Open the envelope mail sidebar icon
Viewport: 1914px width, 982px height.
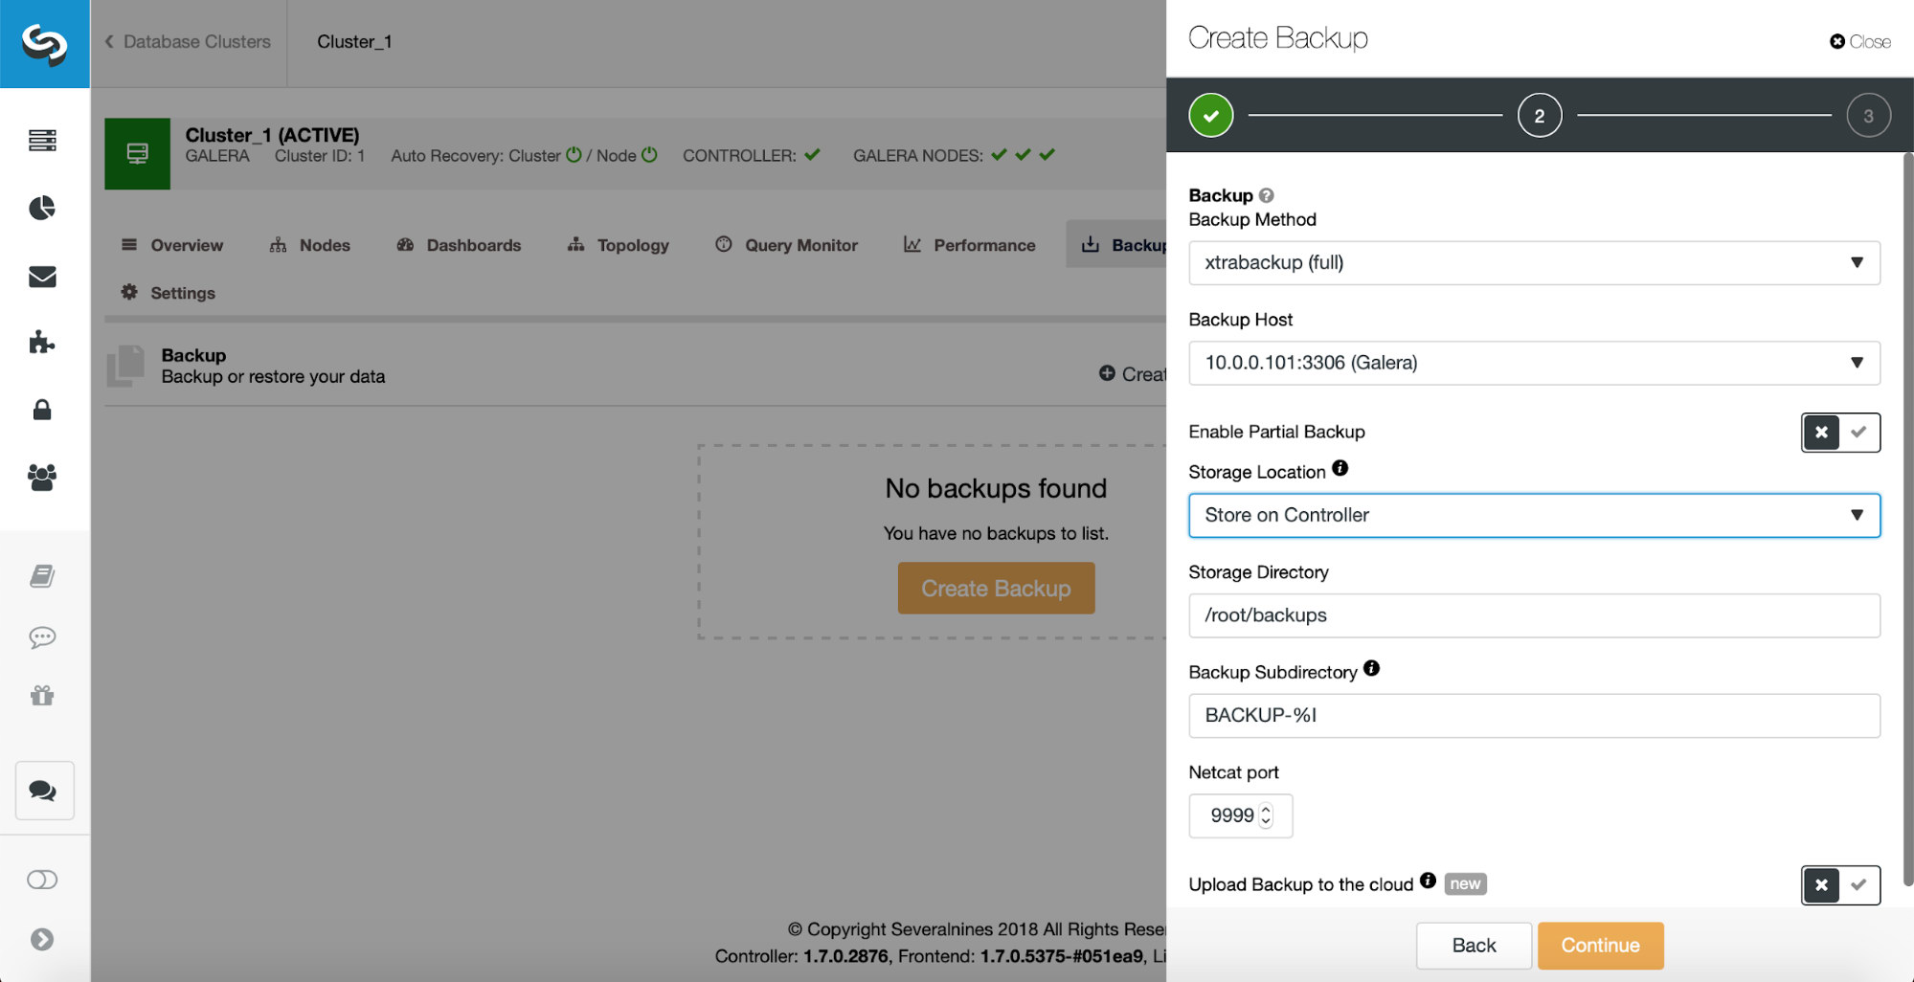point(42,277)
